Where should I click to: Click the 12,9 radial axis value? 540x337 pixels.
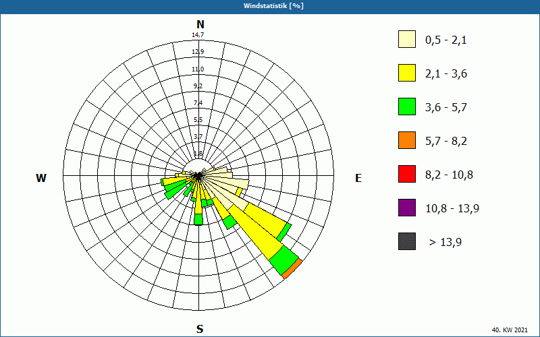(198, 52)
